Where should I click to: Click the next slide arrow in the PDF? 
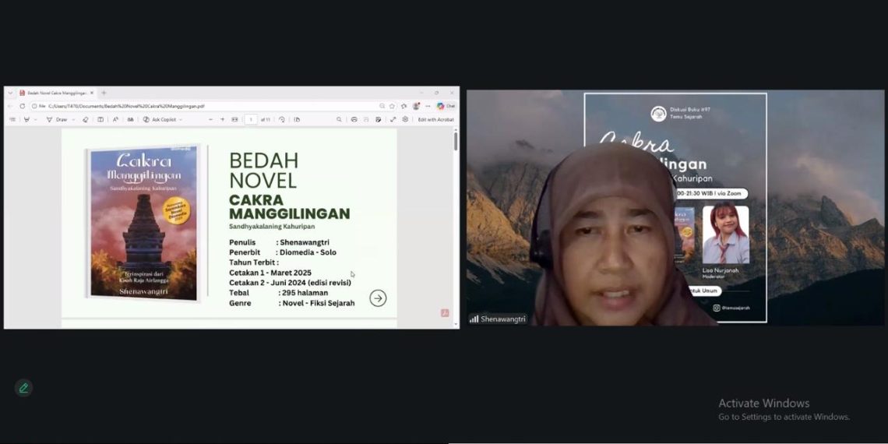(378, 298)
